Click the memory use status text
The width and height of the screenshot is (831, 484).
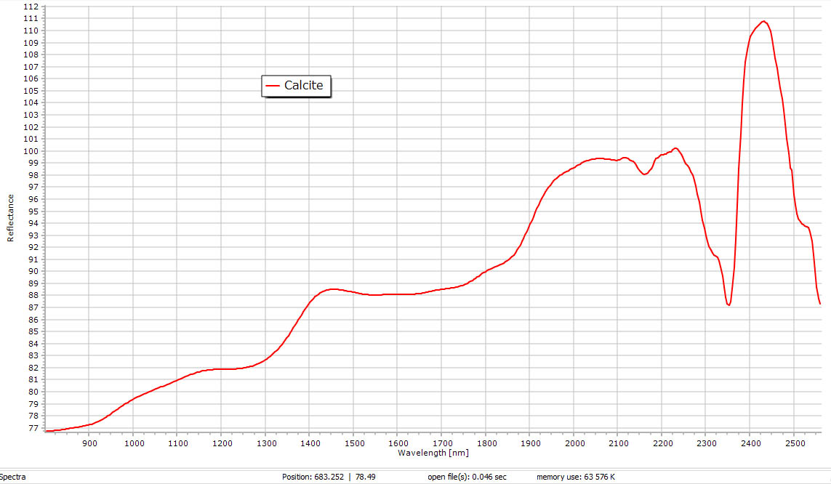[576, 477]
